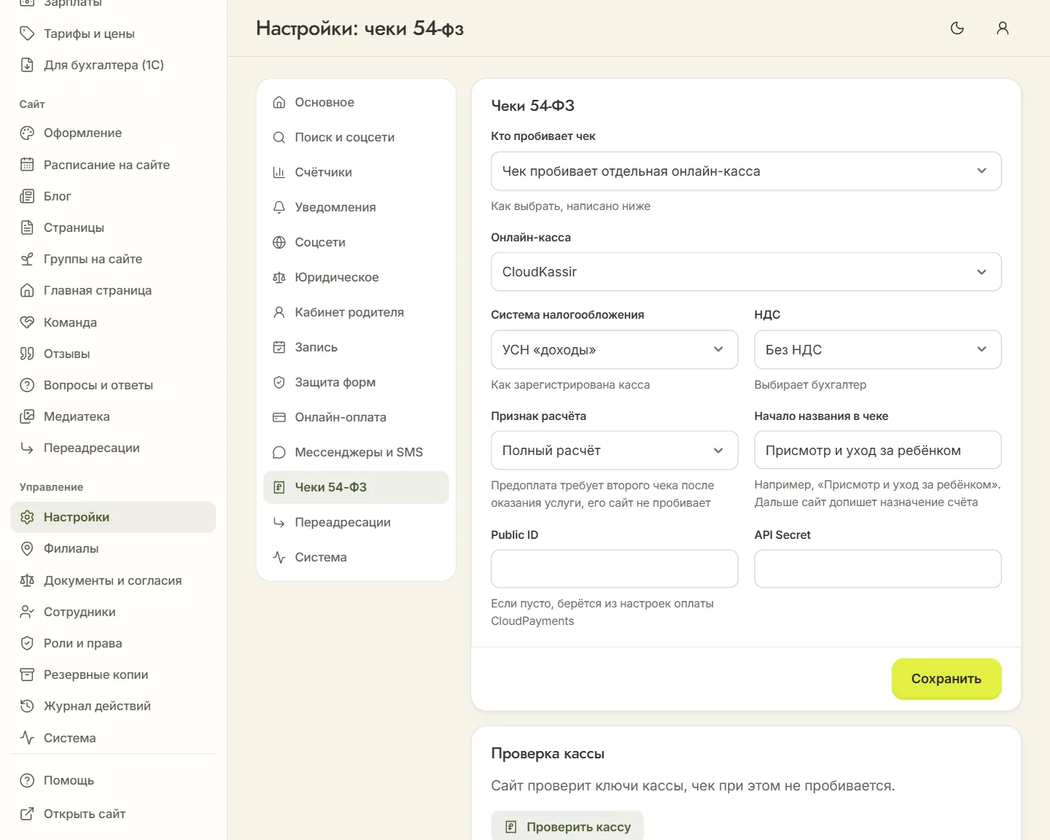The width and height of the screenshot is (1050, 840).
Task: Click the Группы на сайте sprout icon
Action: point(27,259)
